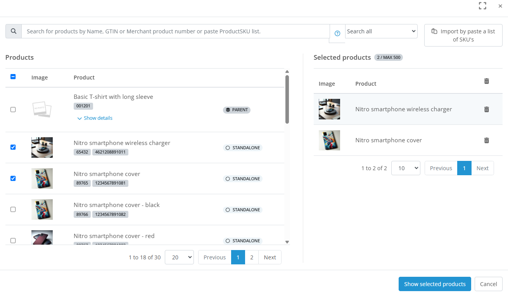This screenshot has width=508, height=295.
Task: Check the Nitro smartphone cover - red checkbox
Action: coord(13,240)
